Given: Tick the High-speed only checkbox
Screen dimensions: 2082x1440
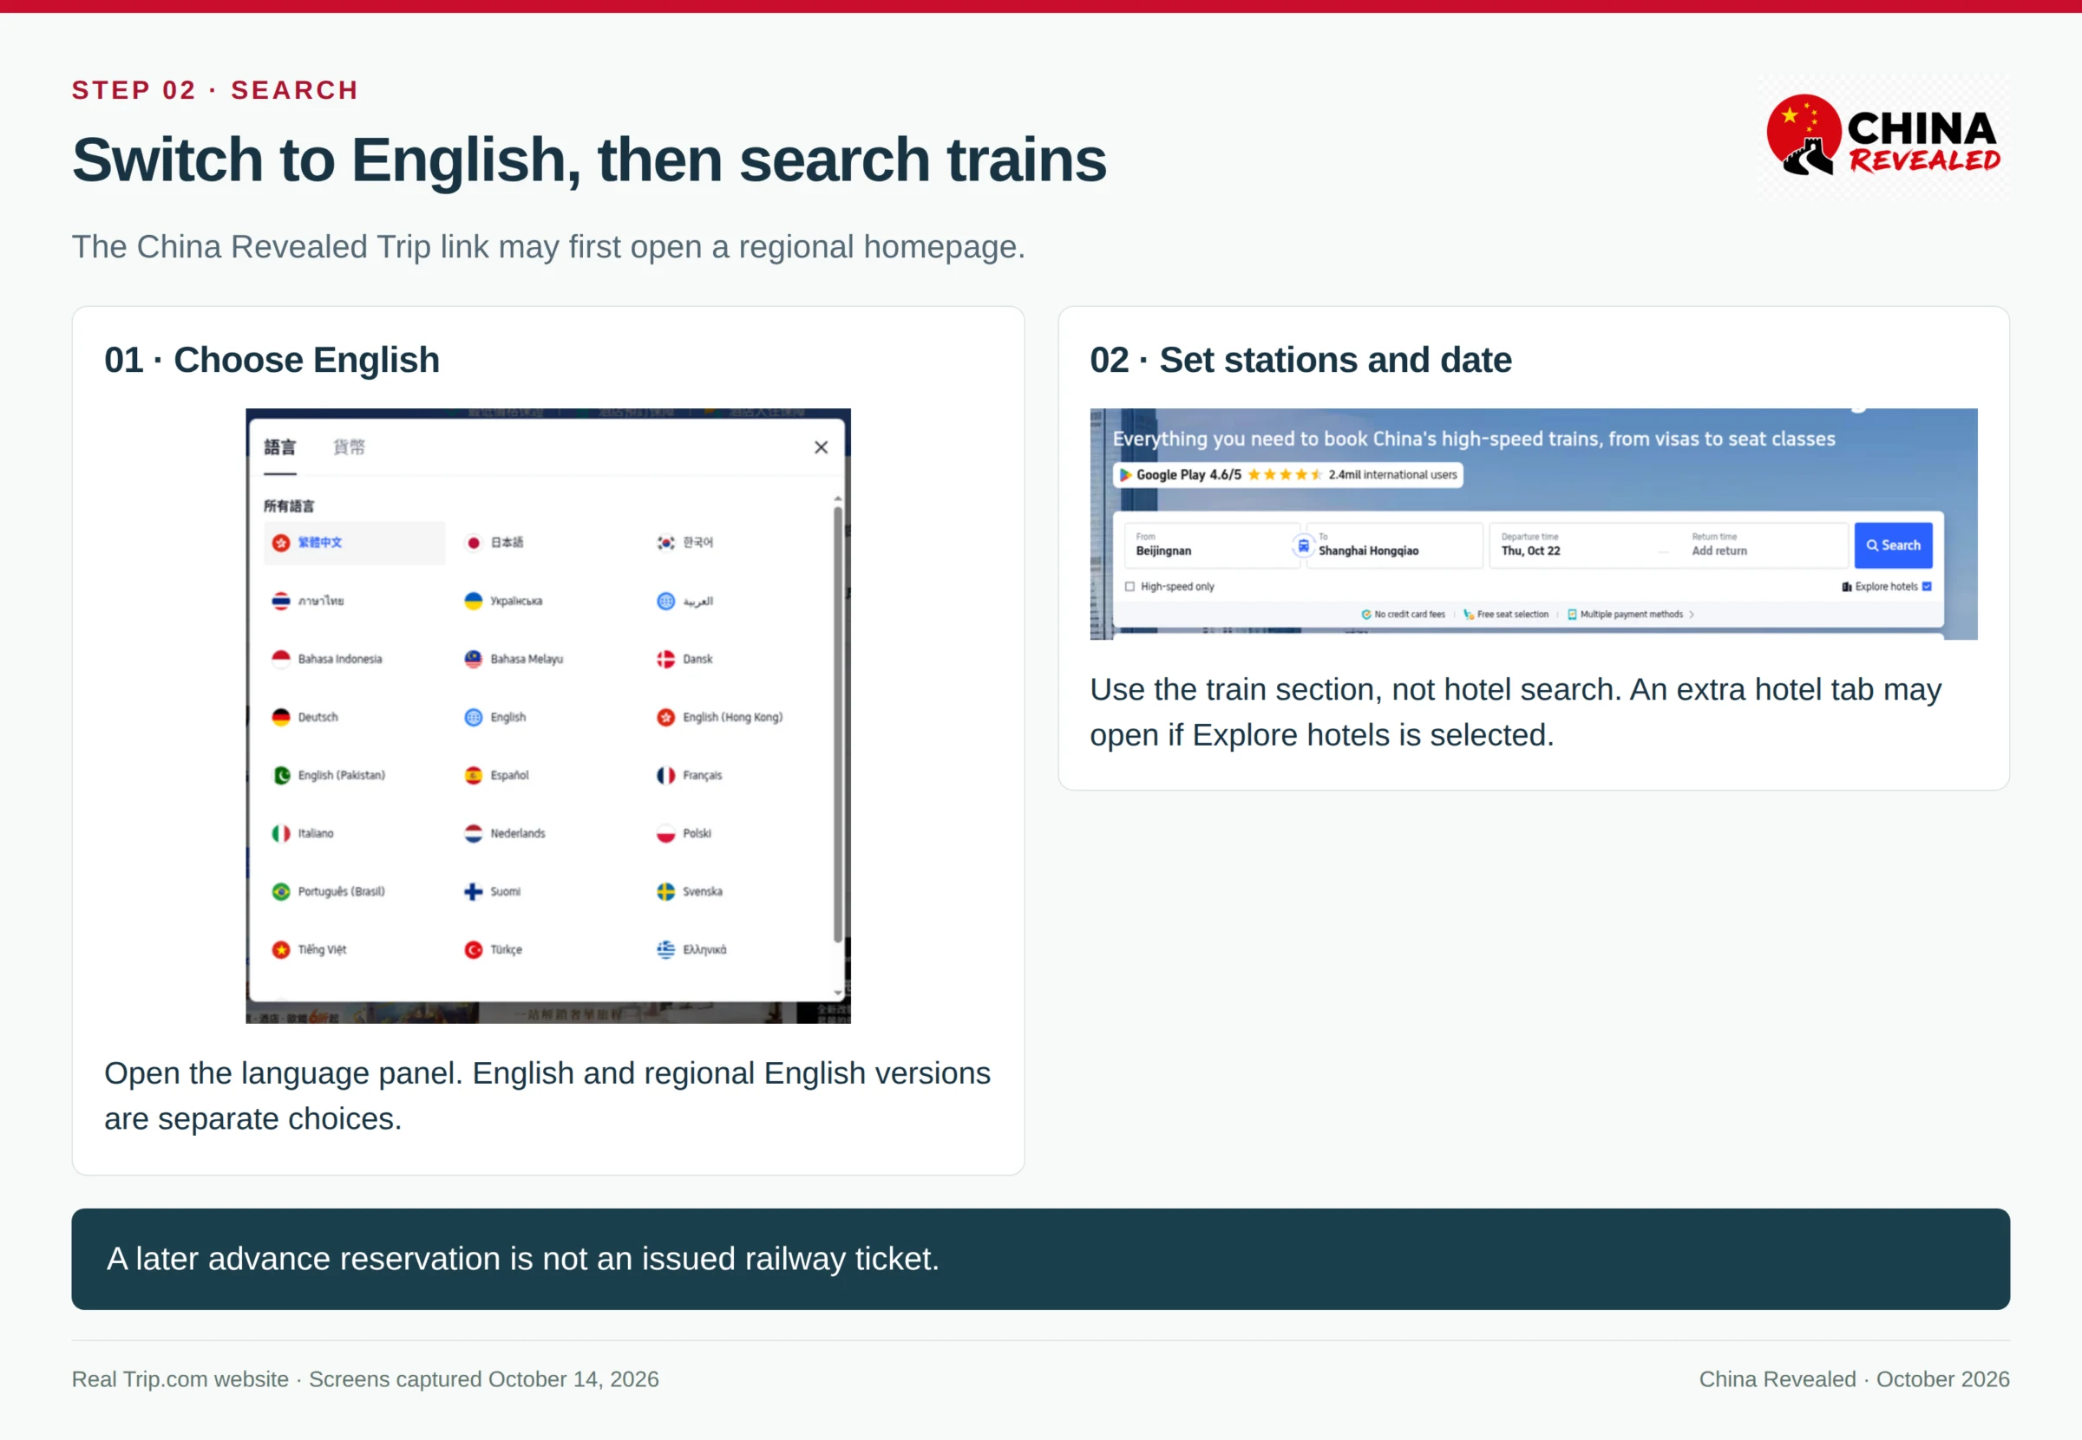Looking at the screenshot, I should pos(1129,586).
